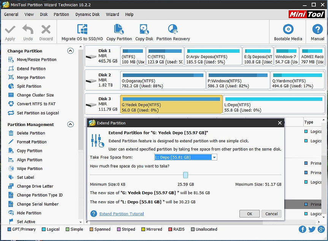Select Disk 2 header

[x=102, y=80]
